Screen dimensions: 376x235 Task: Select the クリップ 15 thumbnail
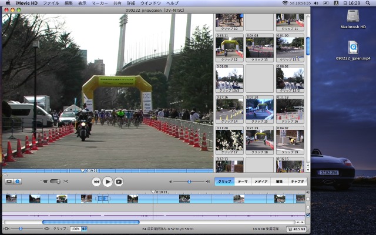260,109
